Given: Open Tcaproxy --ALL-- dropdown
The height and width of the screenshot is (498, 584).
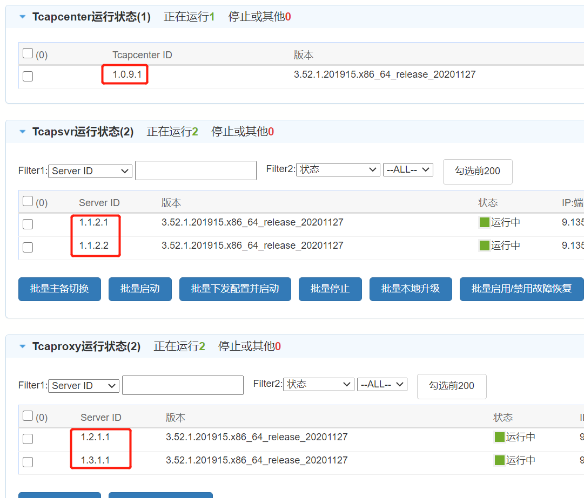Looking at the screenshot, I should tap(382, 384).
